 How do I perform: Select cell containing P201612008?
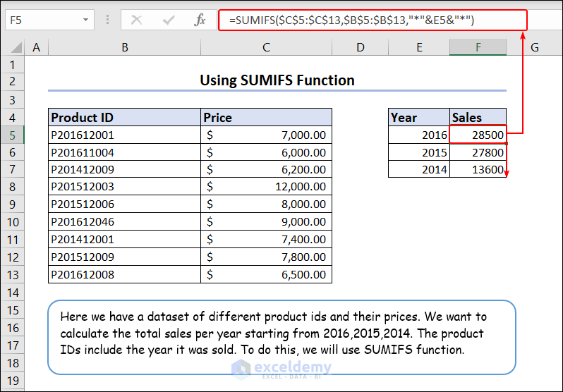tap(125, 275)
